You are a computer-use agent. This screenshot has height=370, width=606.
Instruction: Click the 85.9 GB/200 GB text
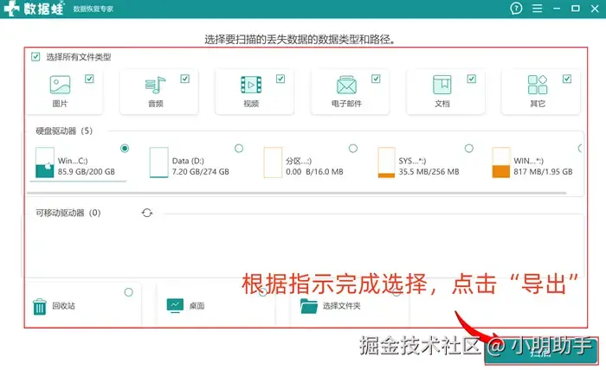(87, 172)
